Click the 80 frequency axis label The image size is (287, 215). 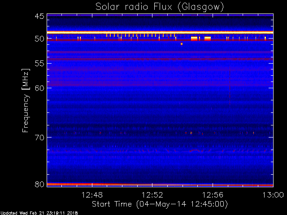[39, 184]
